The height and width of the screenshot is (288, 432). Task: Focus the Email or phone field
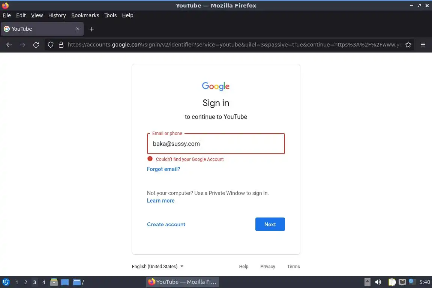point(216,144)
